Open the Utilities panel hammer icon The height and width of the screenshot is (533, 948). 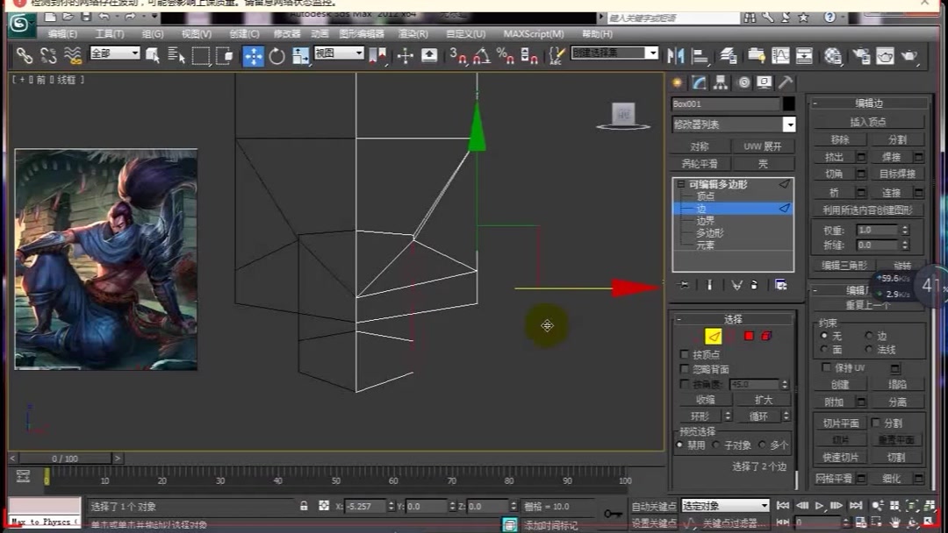tap(786, 82)
